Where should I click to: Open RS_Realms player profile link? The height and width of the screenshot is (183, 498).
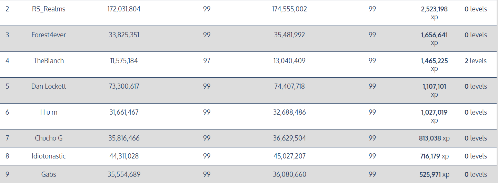48,9
